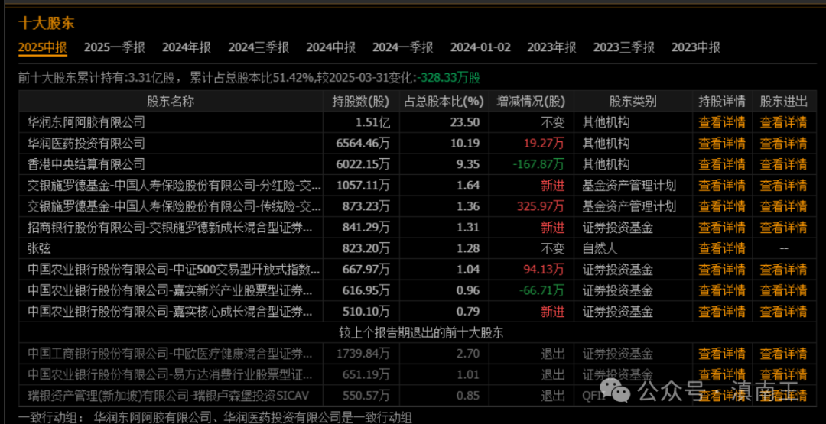Open the 2024-01-02 date tab

click(480, 48)
